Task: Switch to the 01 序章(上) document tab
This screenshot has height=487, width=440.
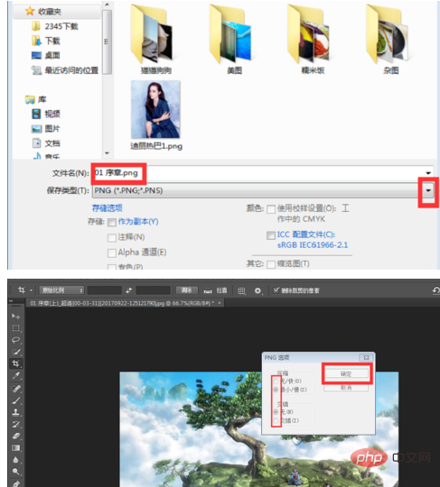Action: pos(122,303)
